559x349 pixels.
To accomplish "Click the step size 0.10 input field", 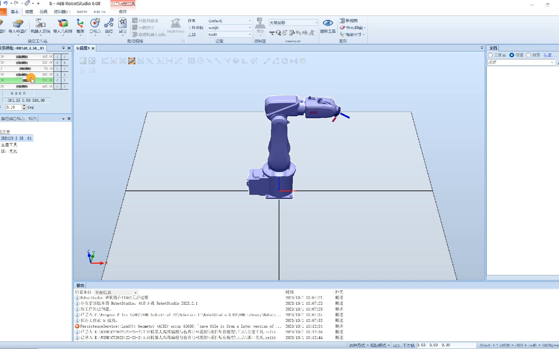I will point(14,107).
